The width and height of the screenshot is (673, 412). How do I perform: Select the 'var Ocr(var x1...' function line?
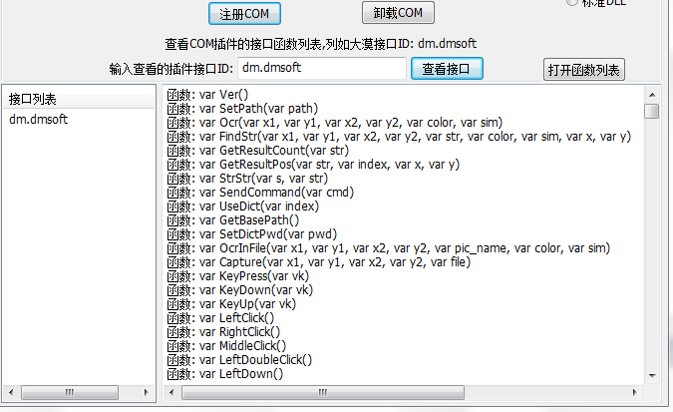pyautogui.click(x=335, y=123)
